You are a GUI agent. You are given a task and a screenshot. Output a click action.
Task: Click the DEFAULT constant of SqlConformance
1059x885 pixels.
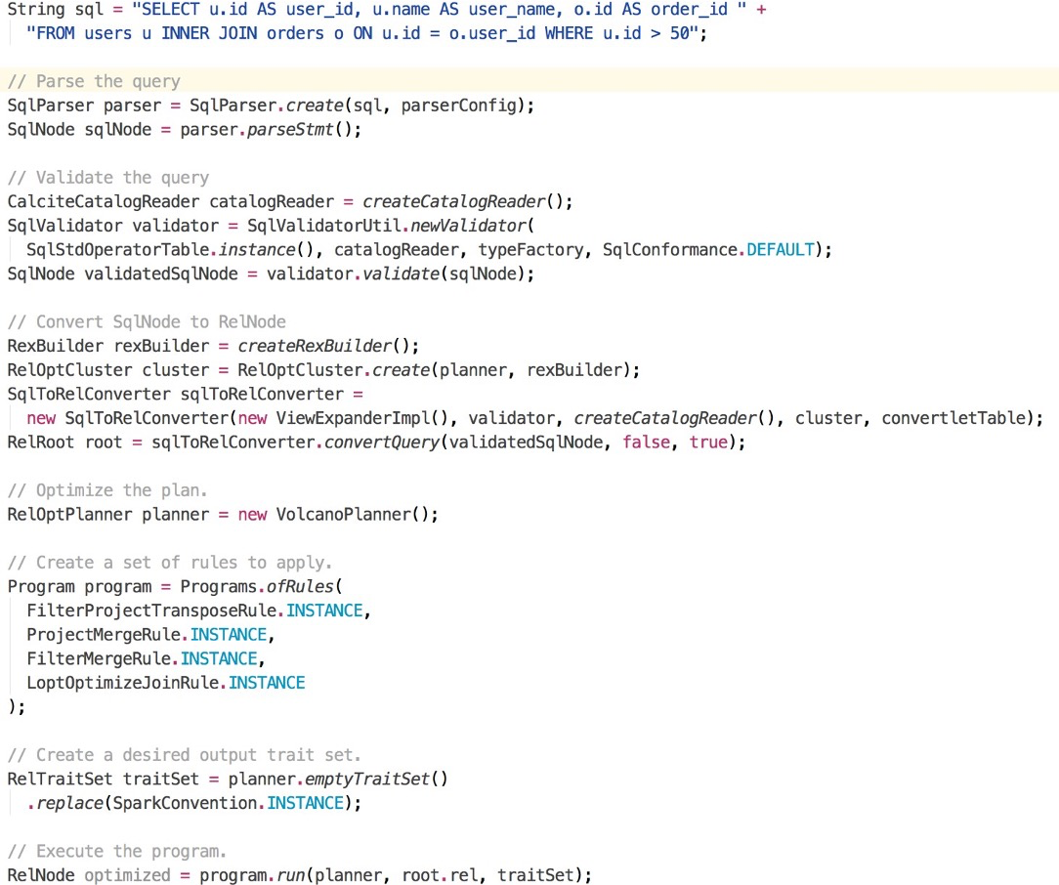[780, 250]
